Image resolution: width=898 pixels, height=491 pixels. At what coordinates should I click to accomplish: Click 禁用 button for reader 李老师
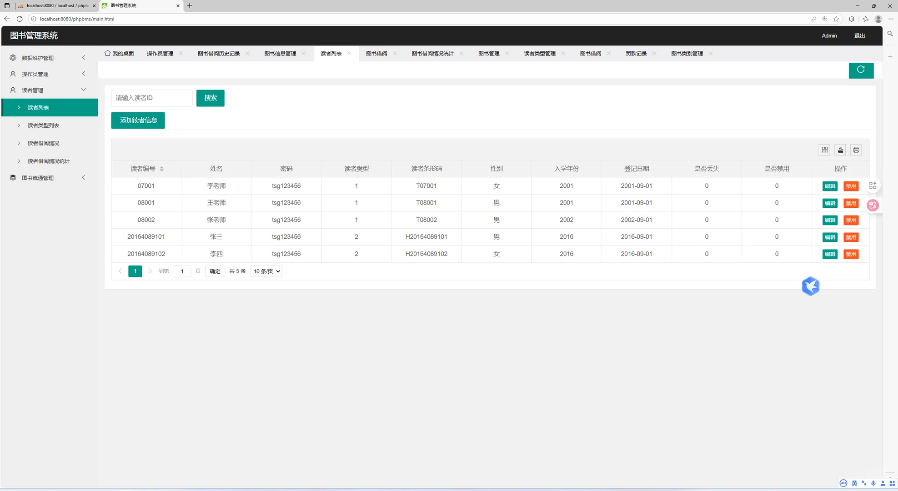click(851, 186)
